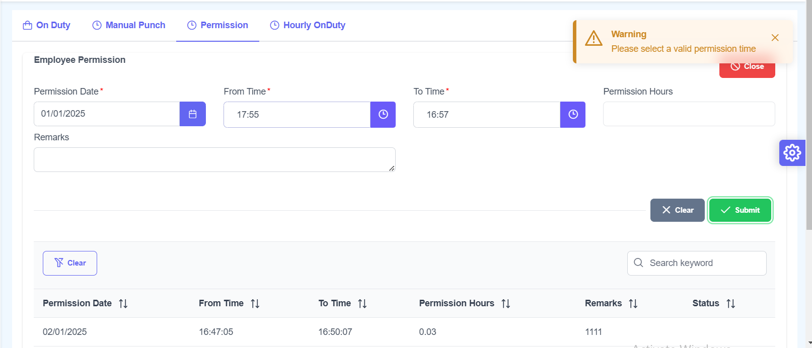Sort table by Status column
Screen dimensions: 812x348
(731, 304)
